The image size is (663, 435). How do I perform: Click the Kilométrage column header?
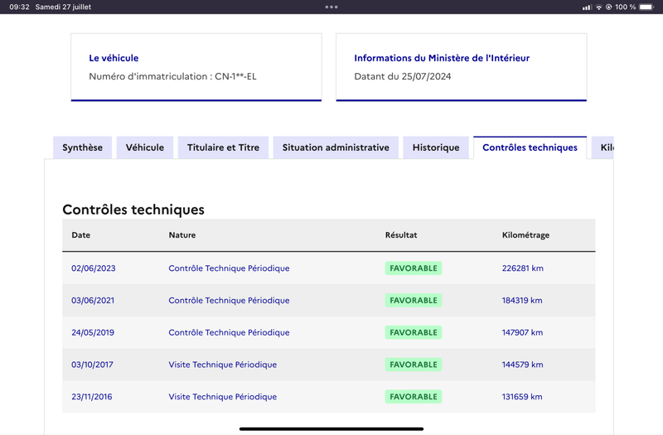pyautogui.click(x=525, y=235)
